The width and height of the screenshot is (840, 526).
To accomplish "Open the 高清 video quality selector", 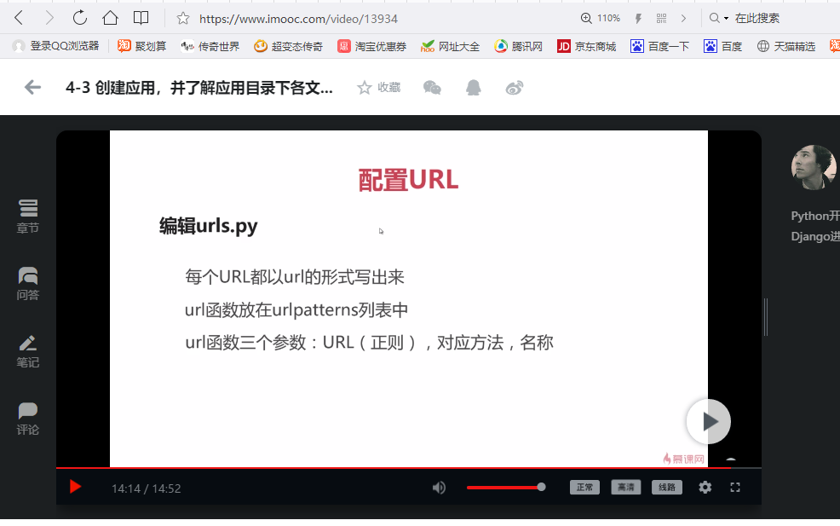I will (625, 488).
